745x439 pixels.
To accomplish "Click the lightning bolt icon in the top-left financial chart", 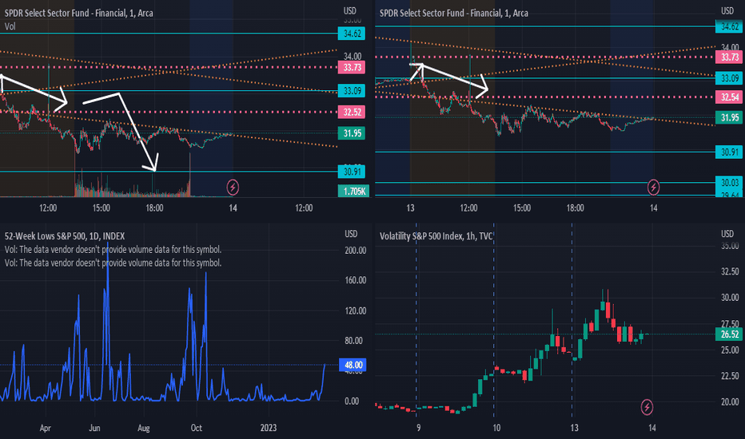I will tap(233, 187).
